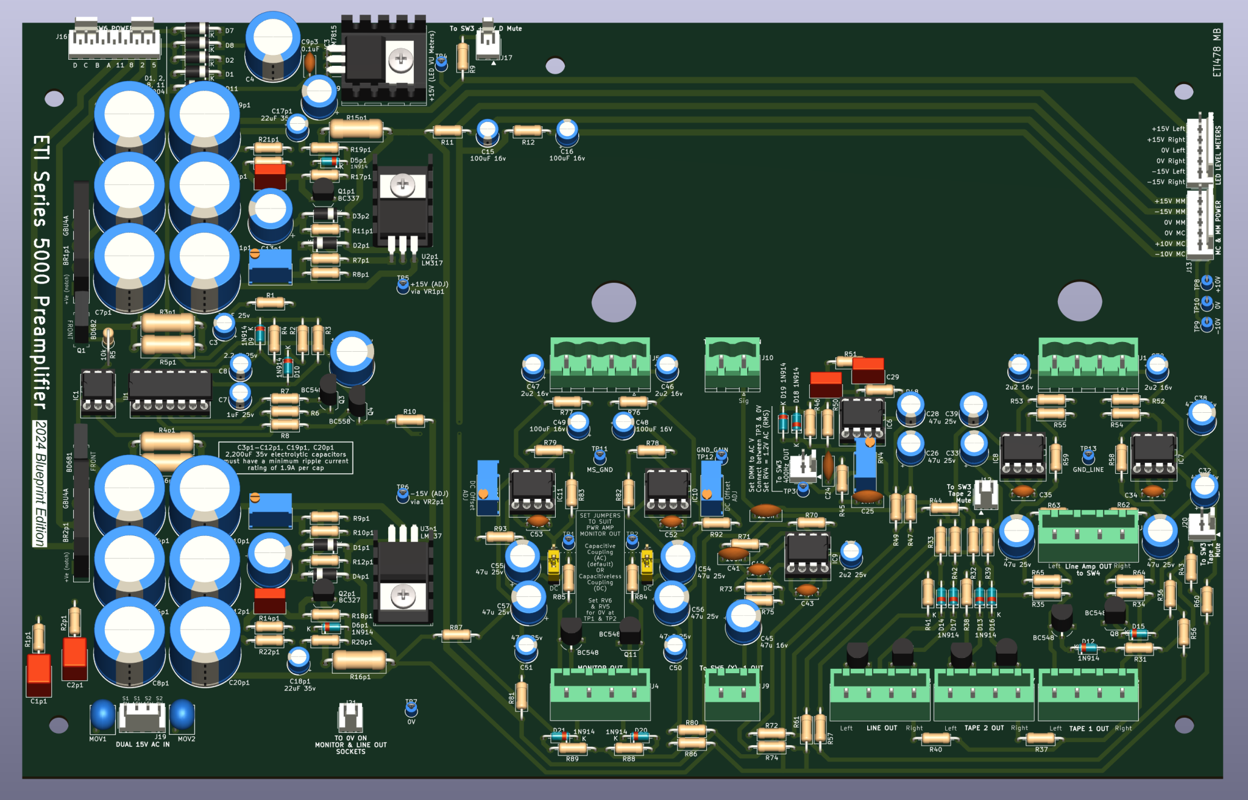Select the U2p1 LM317 regulator
This screenshot has width=1248, height=800.
pos(402,209)
